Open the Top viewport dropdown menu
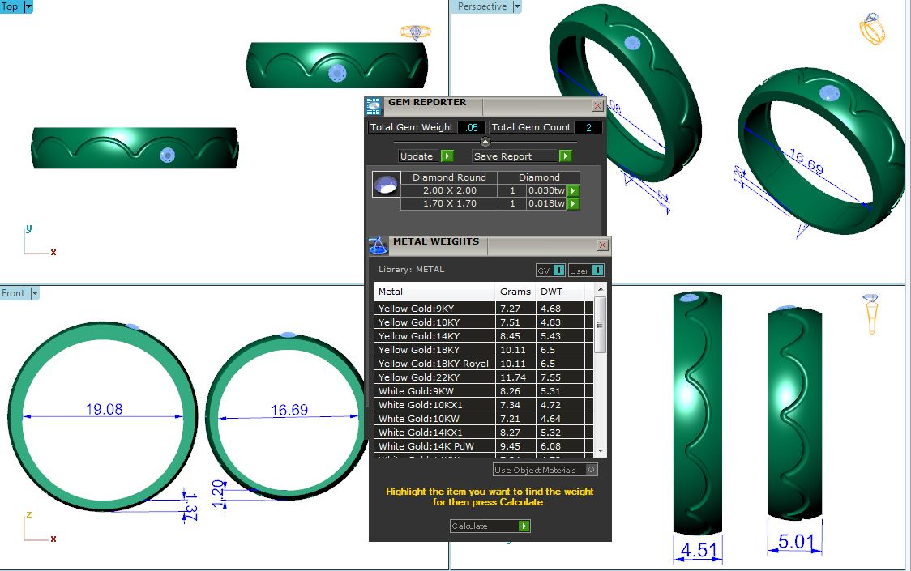This screenshot has width=911, height=571. [28, 6]
